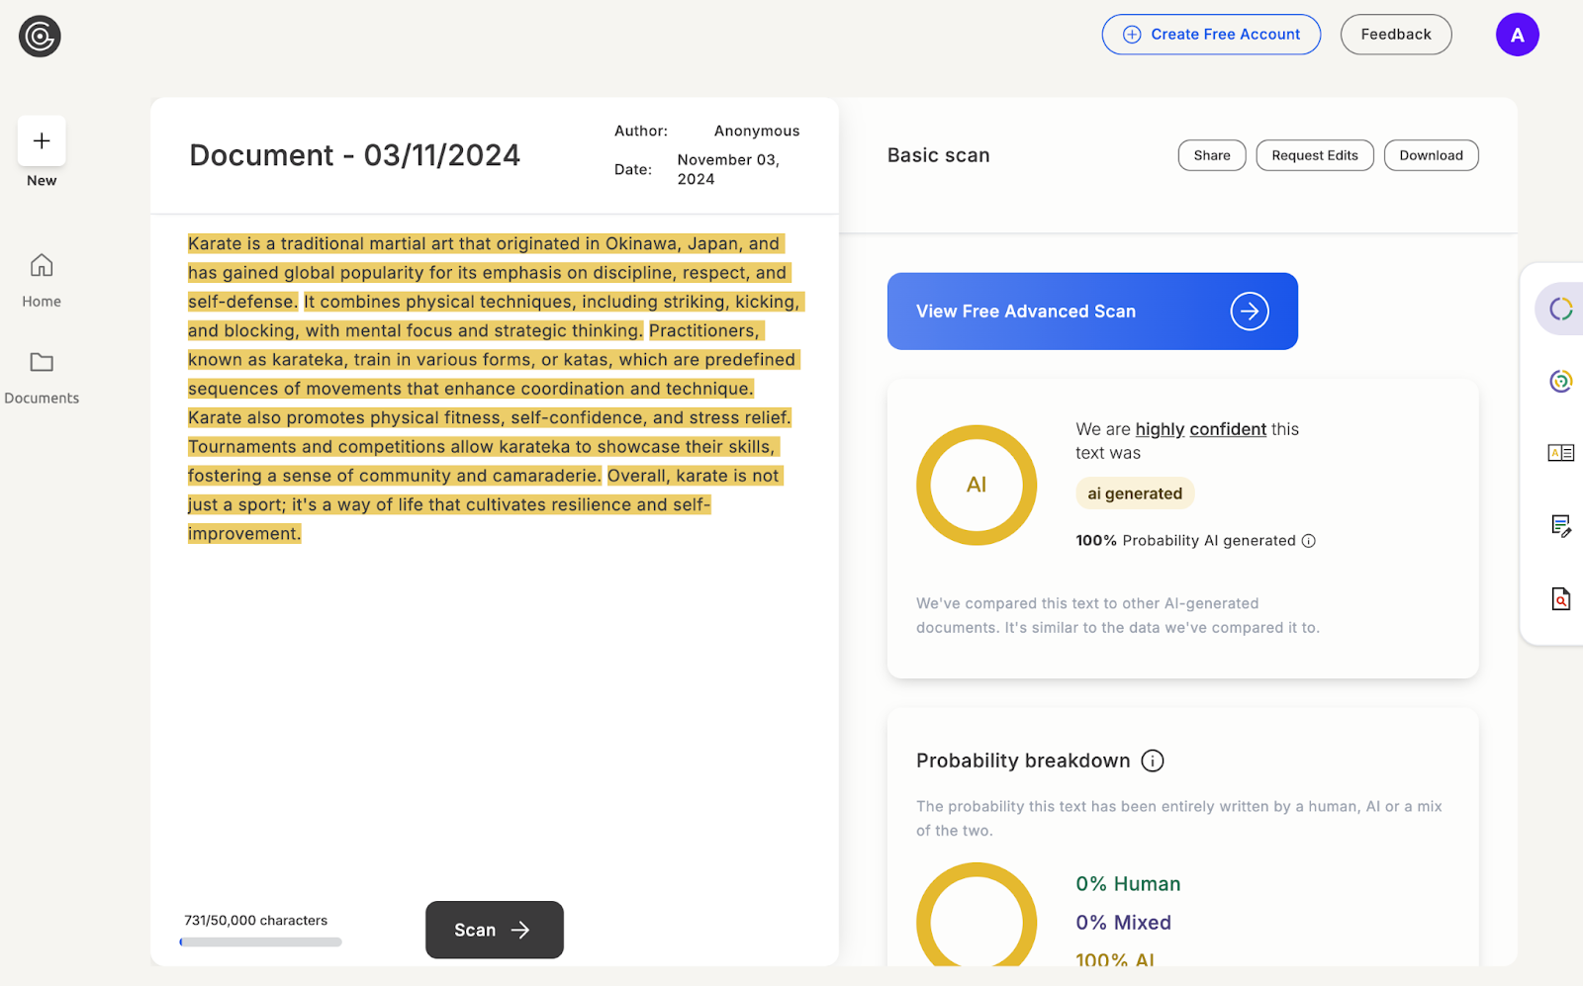Download the scan report
Screen dimensions: 1583x986
pyautogui.click(x=1430, y=155)
